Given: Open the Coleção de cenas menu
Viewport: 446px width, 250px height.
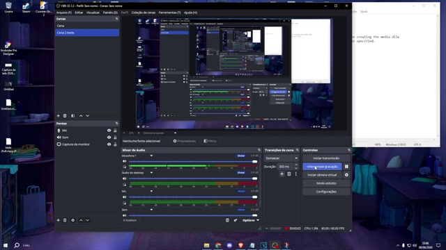Looking at the screenshot, I should click(x=144, y=12).
